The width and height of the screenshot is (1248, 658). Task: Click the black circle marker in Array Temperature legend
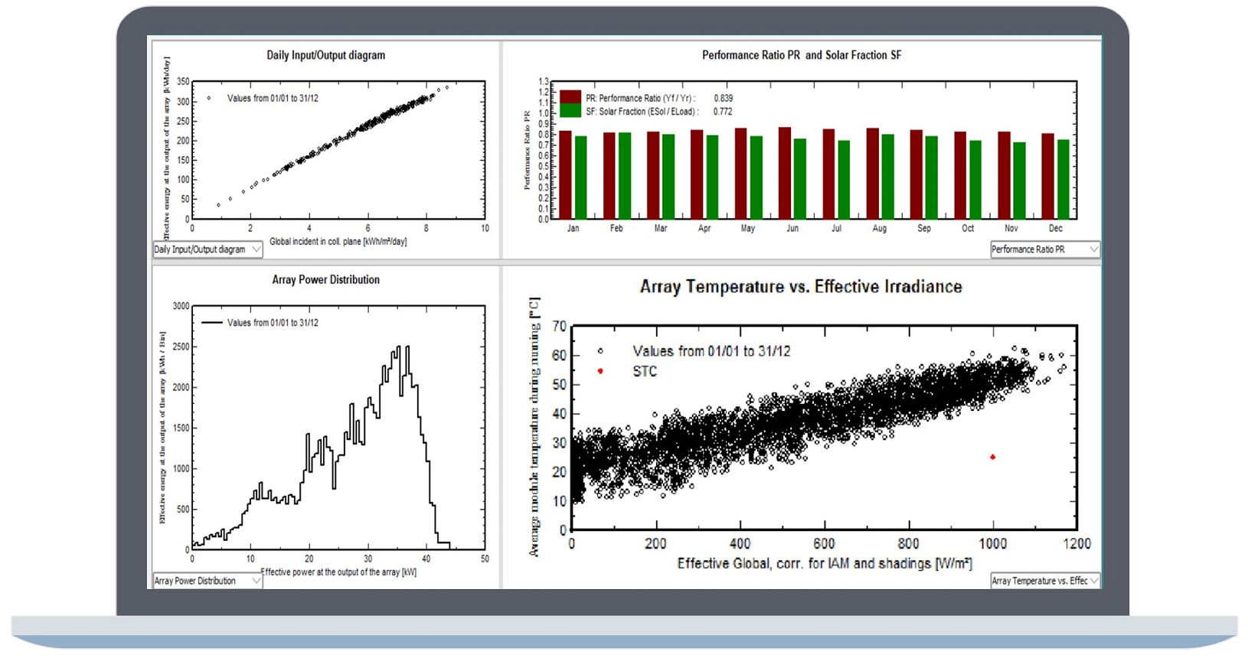[600, 351]
